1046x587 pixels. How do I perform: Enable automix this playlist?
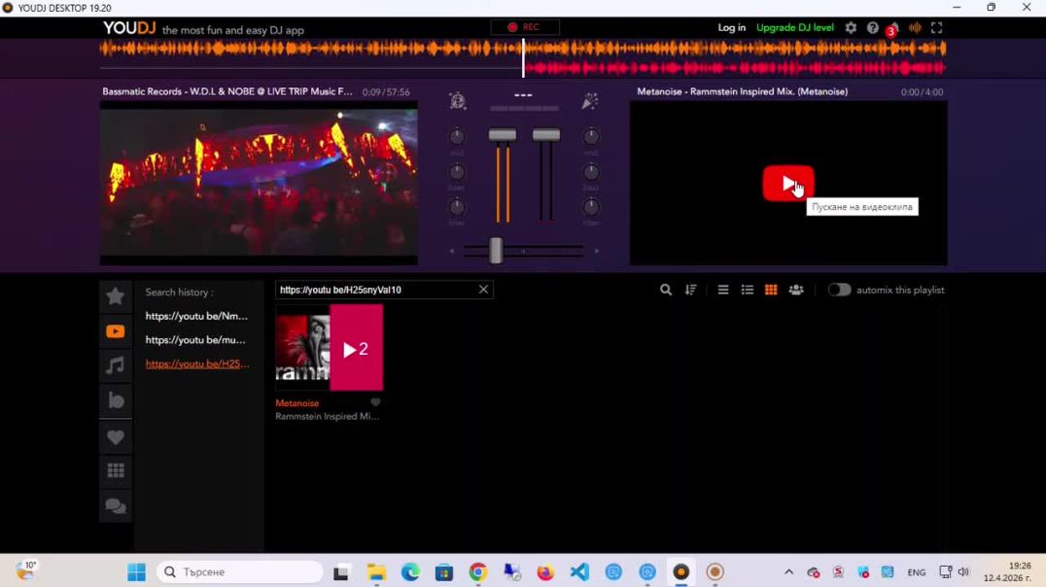[x=839, y=289]
